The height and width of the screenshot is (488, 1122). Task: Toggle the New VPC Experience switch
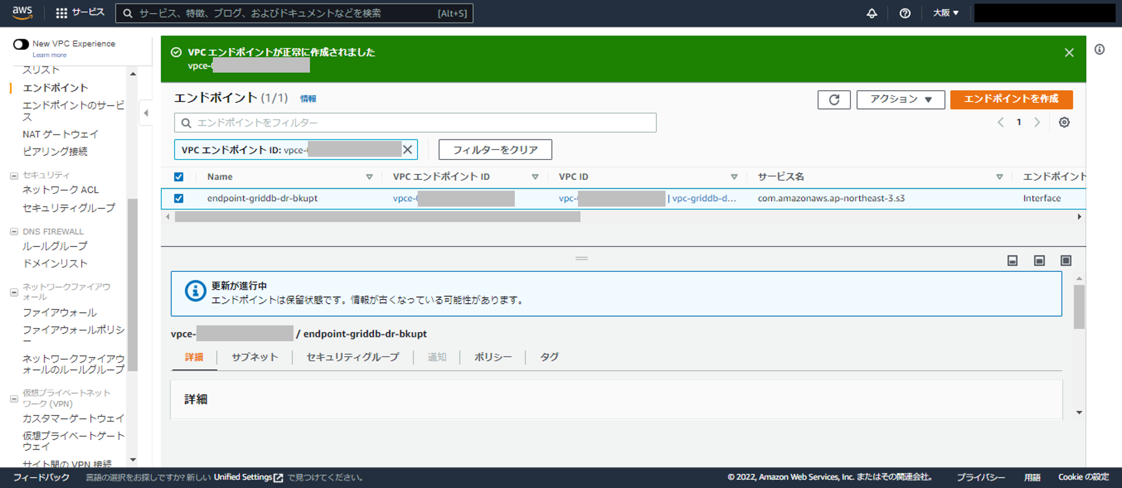pyautogui.click(x=21, y=44)
